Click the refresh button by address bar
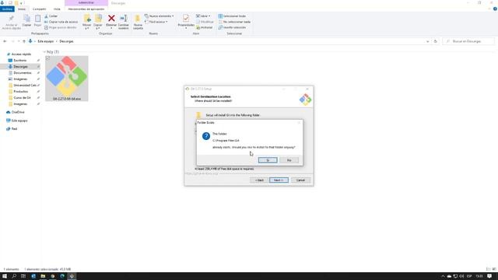 pos(436,41)
